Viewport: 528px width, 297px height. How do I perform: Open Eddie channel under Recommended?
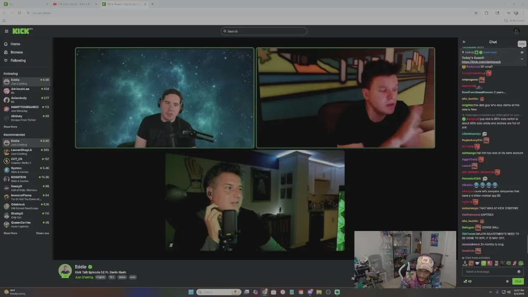[26, 143]
